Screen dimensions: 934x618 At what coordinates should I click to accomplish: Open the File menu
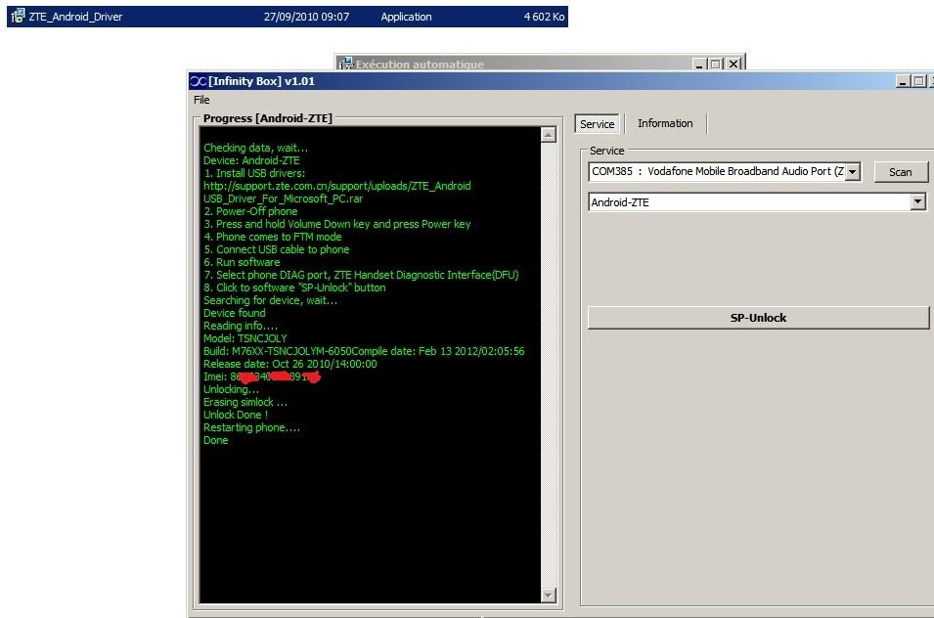201,100
